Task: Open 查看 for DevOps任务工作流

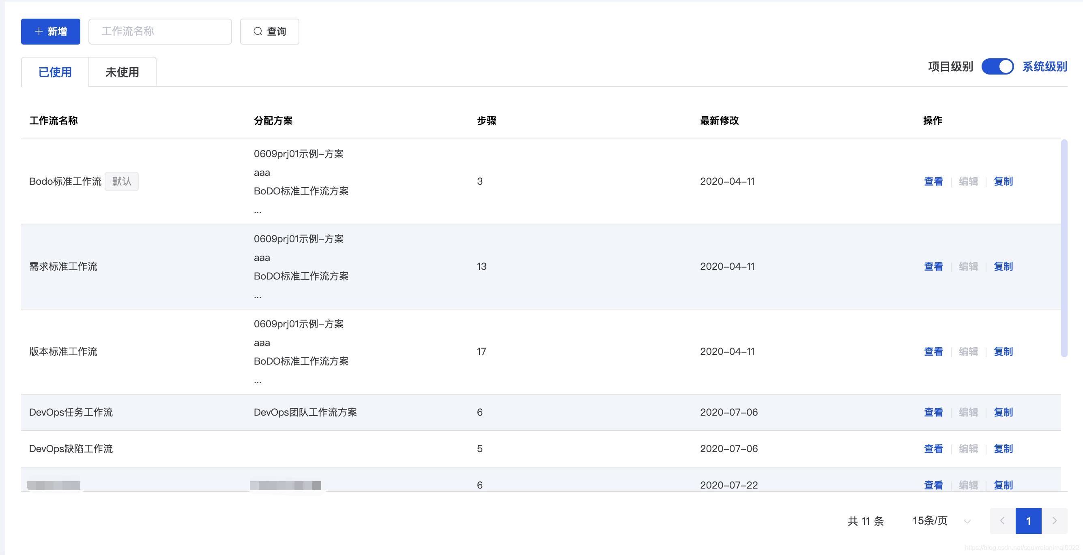Action: tap(933, 412)
